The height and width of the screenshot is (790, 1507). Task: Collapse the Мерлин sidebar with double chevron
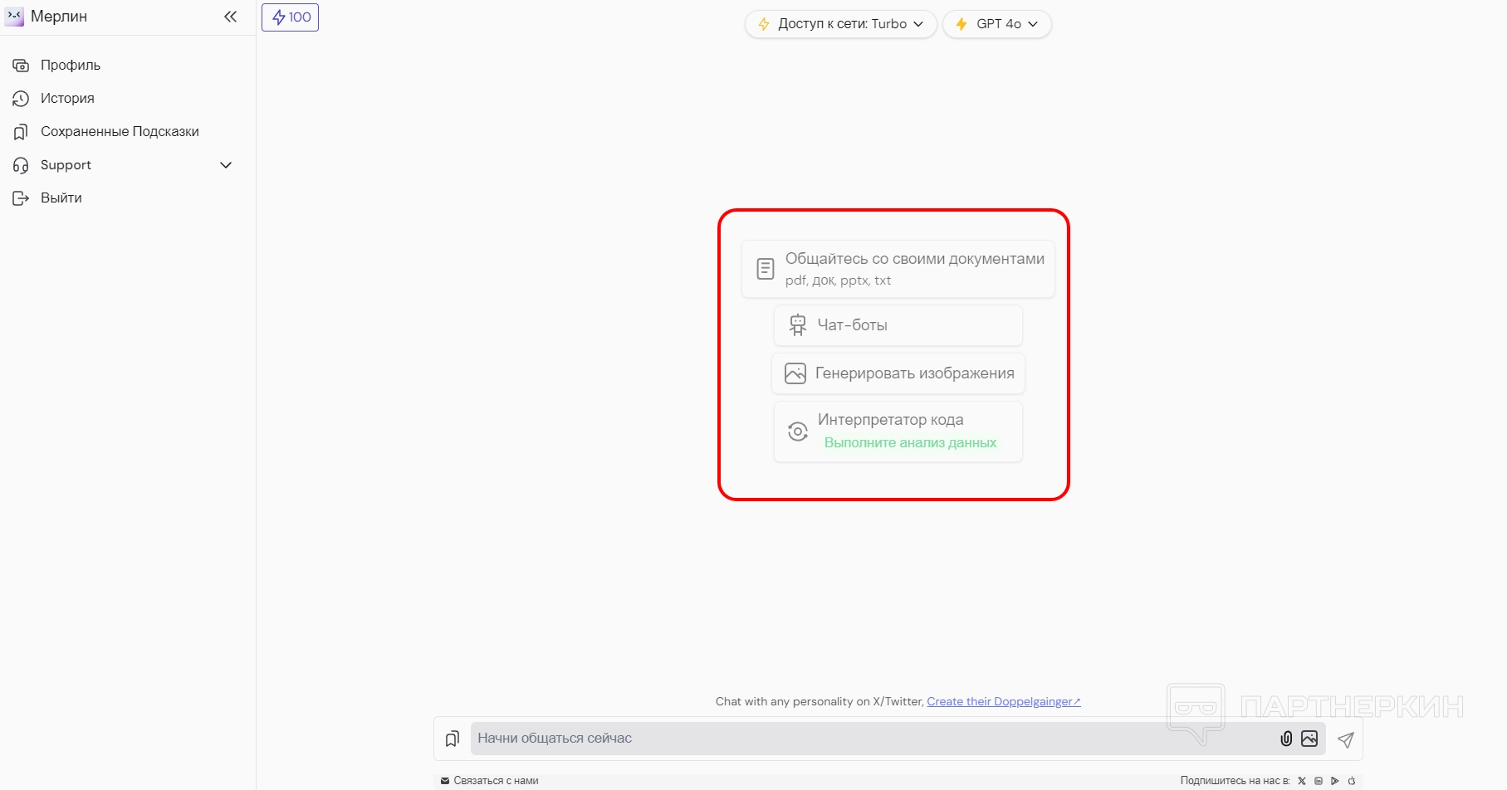tap(230, 17)
